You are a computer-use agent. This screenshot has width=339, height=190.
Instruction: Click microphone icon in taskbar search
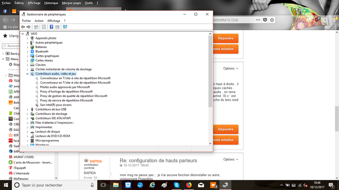(x=92, y=185)
